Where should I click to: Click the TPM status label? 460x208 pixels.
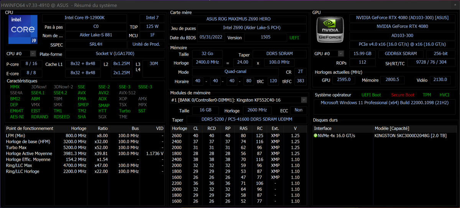[x=427, y=95]
